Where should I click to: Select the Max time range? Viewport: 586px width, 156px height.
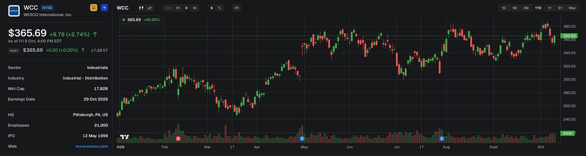tap(572, 8)
